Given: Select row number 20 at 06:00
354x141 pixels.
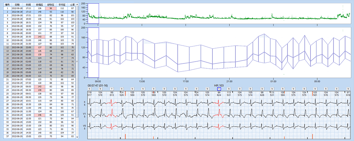Looking at the screenshot, I should (x=40, y=76).
